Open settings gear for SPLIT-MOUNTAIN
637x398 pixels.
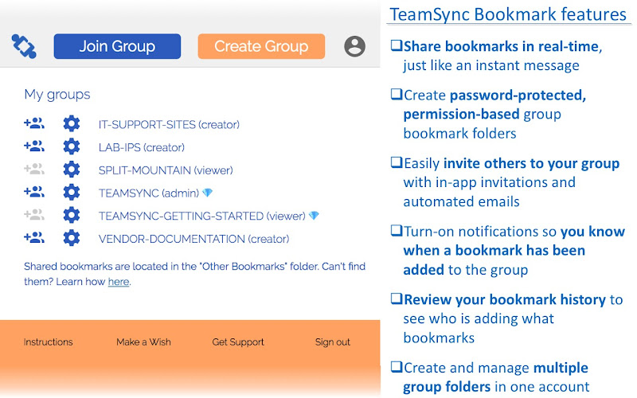(72, 169)
